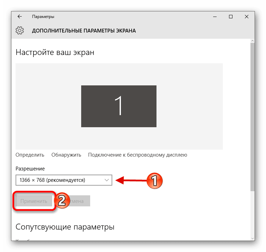Click the Обнаружить link
The width and height of the screenshot is (266, 252).
[x=66, y=155]
